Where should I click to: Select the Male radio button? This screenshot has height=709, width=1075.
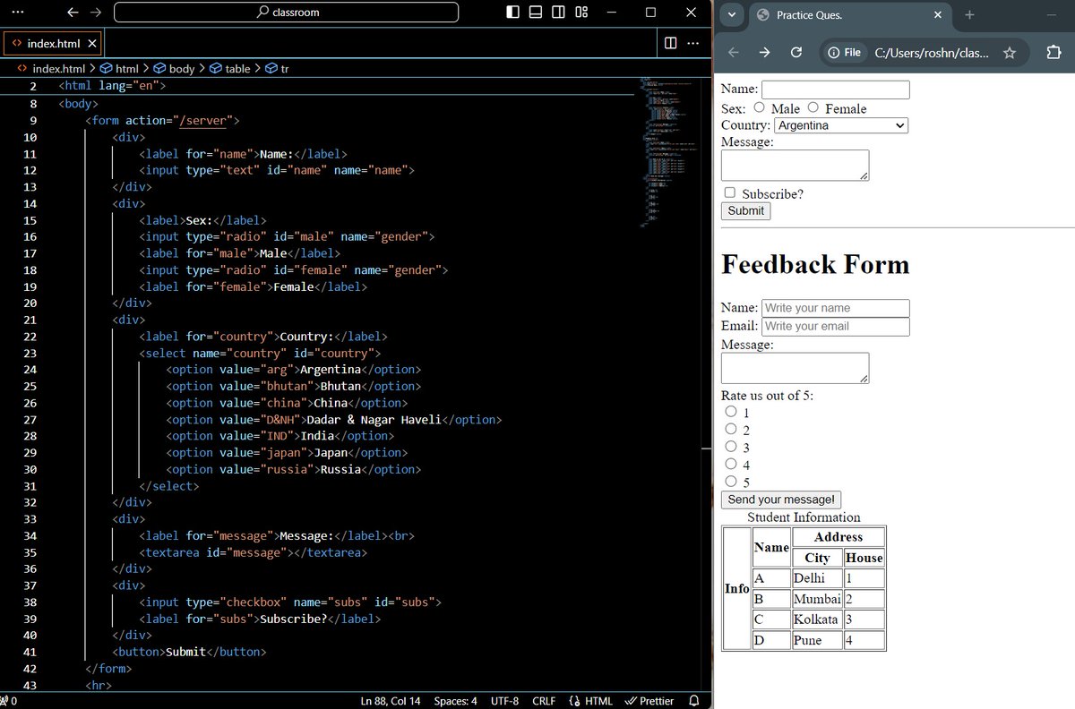(x=759, y=107)
